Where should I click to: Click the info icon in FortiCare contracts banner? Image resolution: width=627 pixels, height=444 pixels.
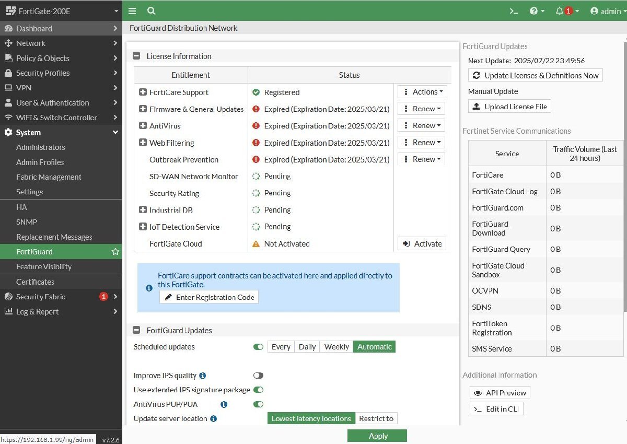(x=149, y=288)
